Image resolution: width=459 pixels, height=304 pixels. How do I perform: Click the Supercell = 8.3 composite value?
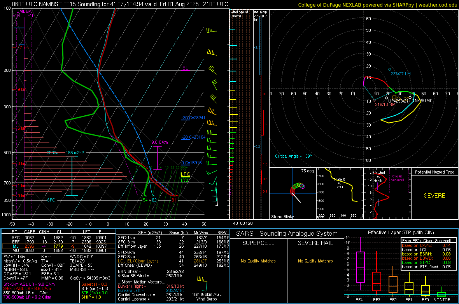tap(94, 284)
